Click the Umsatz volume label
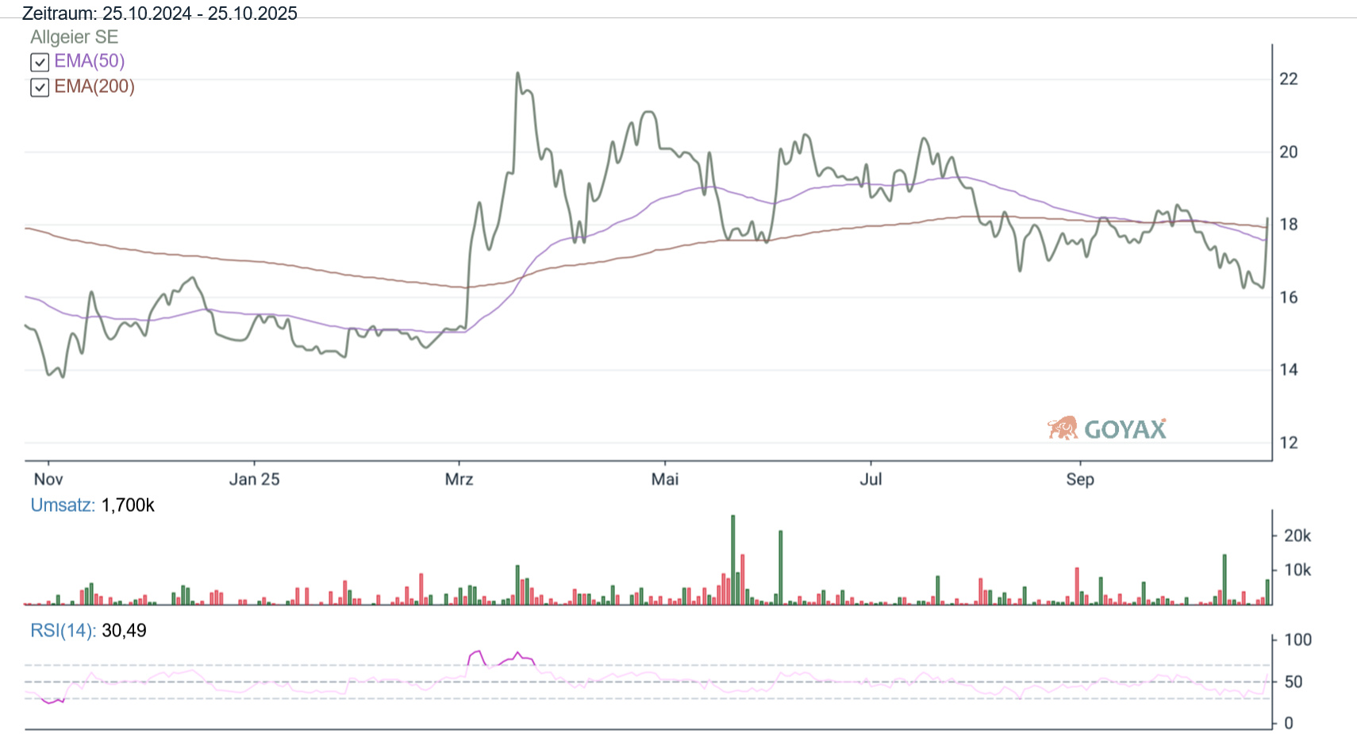This screenshot has width=1357, height=734. point(62,505)
